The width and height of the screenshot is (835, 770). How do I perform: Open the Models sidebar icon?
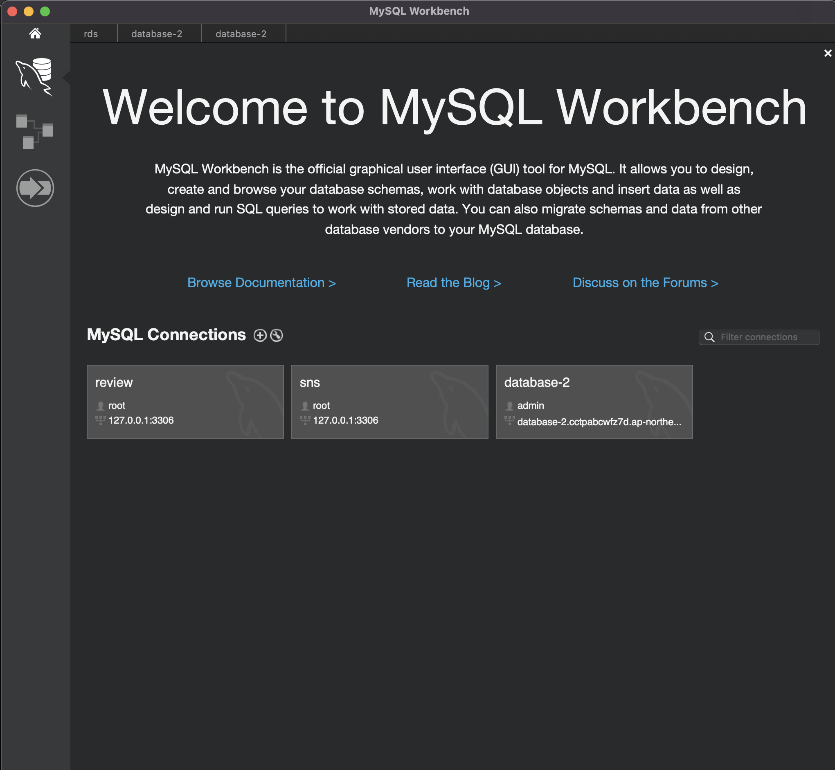point(35,131)
